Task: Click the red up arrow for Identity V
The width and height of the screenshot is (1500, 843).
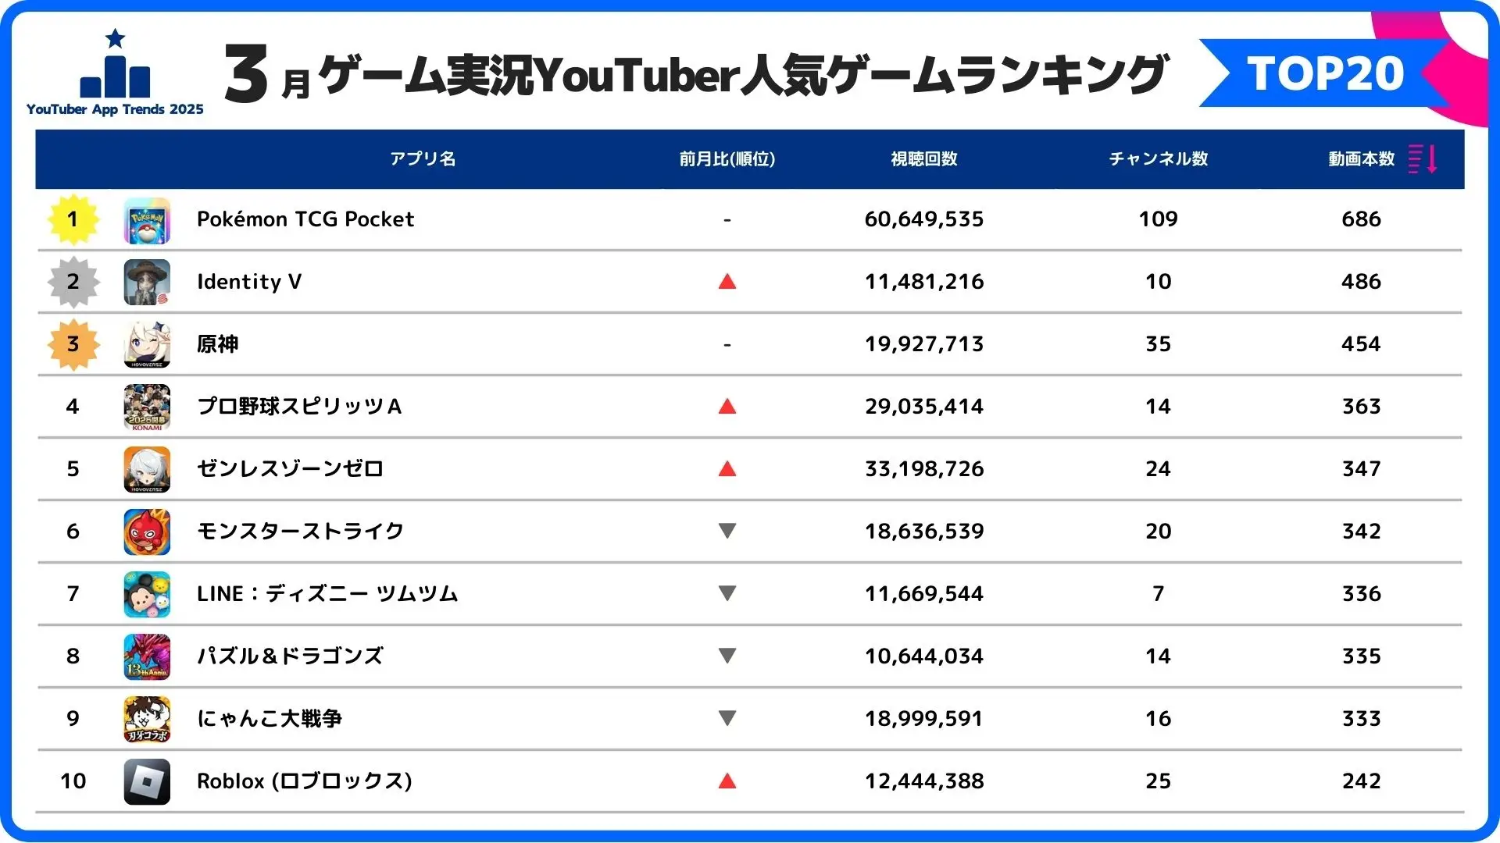Action: coord(727,282)
